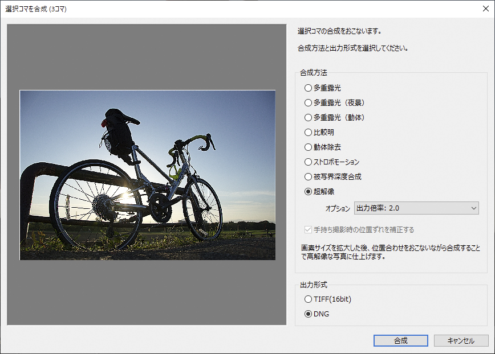Click the 出力形式 group label
Image resolution: width=495 pixels, height=354 pixels.
(314, 285)
